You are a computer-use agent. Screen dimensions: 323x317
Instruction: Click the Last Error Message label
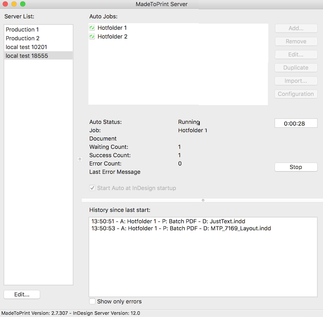[x=115, y=172]
